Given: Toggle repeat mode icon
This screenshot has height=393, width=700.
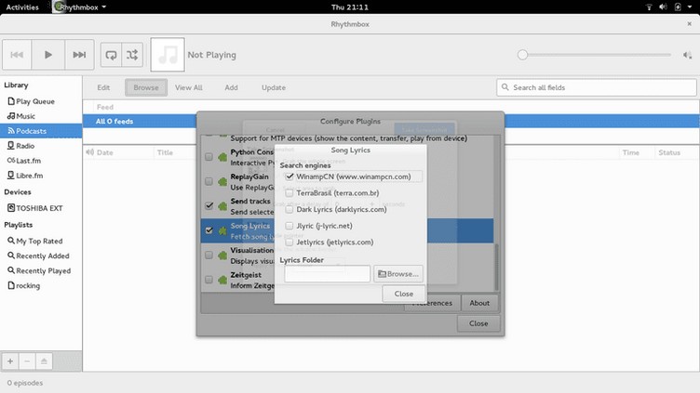Looking at the screenshot, I should coord(111,55).
